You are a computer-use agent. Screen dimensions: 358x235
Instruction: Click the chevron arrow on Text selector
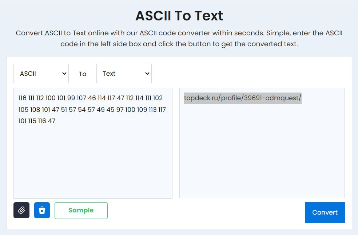tap(147, 74)
